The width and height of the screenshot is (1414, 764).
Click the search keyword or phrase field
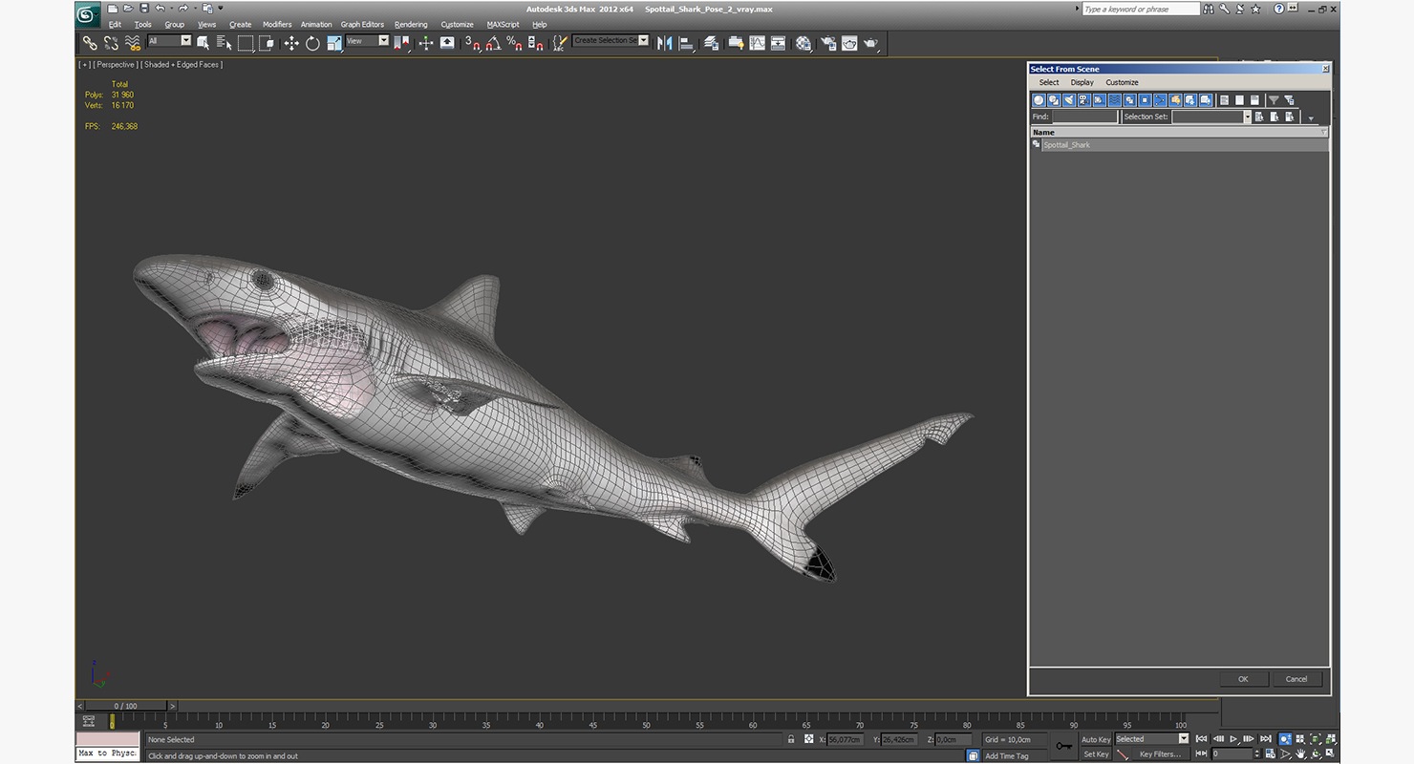click(x=1141, y=9)
